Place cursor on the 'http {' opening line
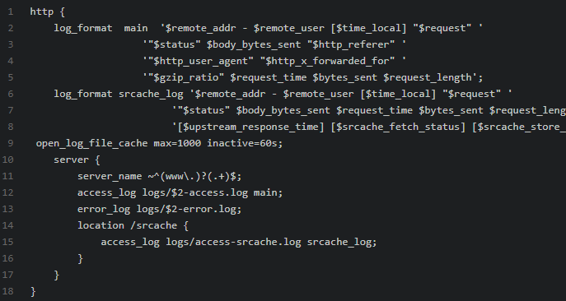The width and height of the screenshot is (566, 301). 47,12
